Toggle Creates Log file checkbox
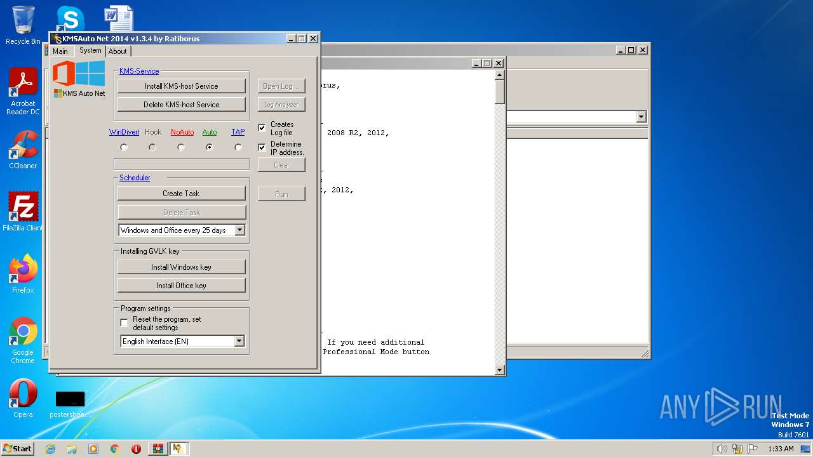Viewport: 813px width, 457px height. pyautogui.click(x=262, y=128)
